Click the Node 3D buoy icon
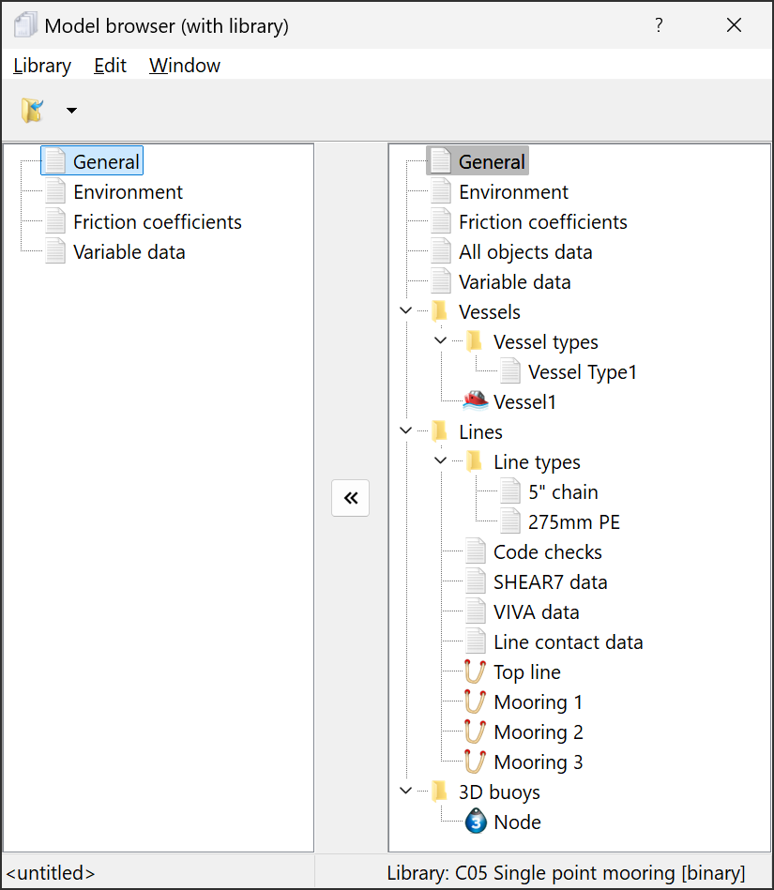Image resolution: width=774 pixels, height=890 pixels. pyautogui.click(x=476, y=822)
